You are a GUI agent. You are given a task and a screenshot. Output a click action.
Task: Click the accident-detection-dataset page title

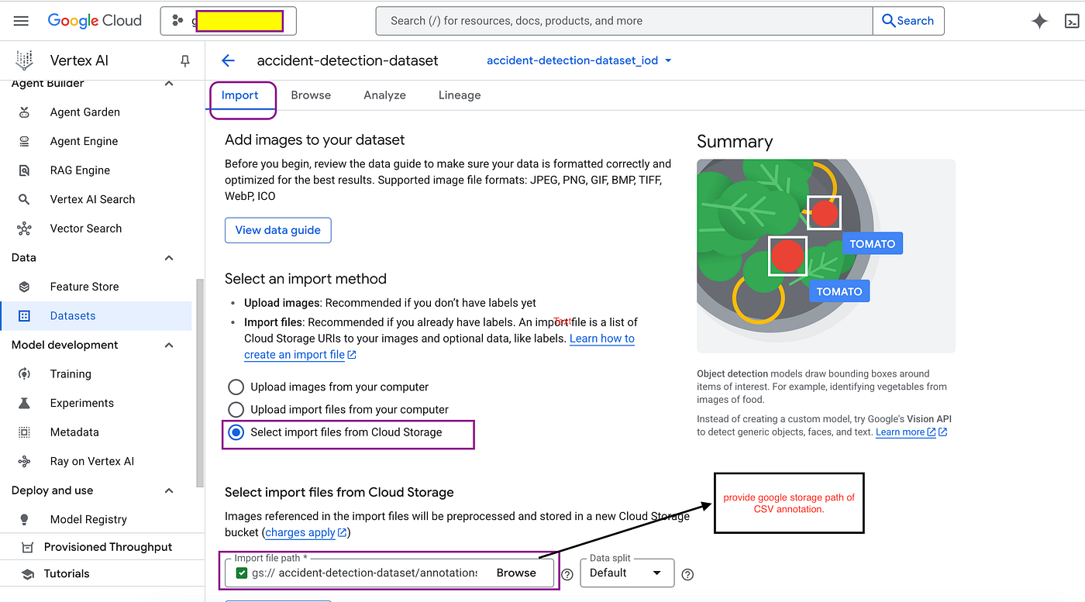pyautogui.click(x=347, y=60)
